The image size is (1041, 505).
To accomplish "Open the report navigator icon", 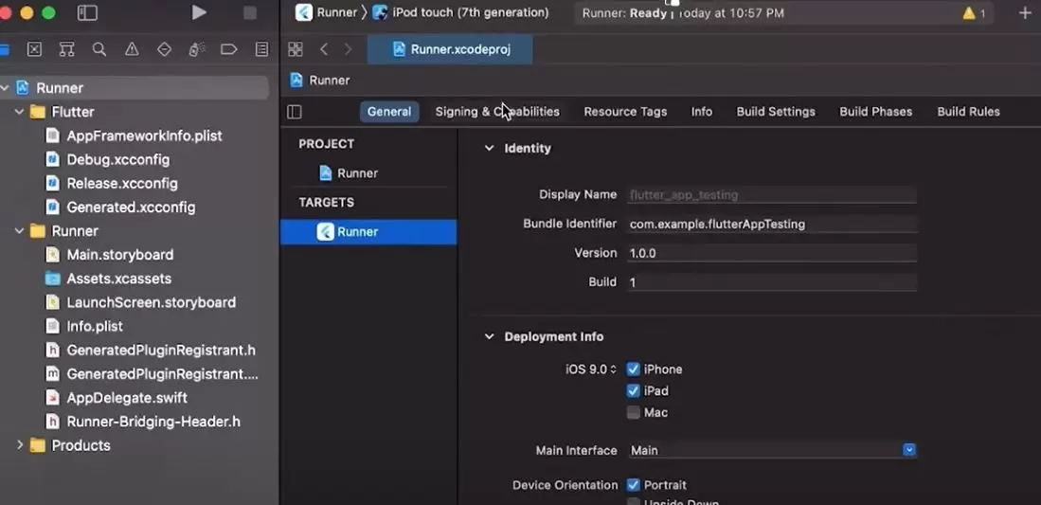I will click(262, 50).
